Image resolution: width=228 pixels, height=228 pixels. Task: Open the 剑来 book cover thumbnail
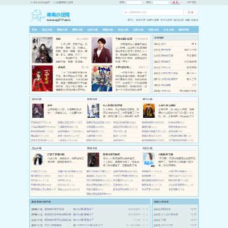pos(42,50)
